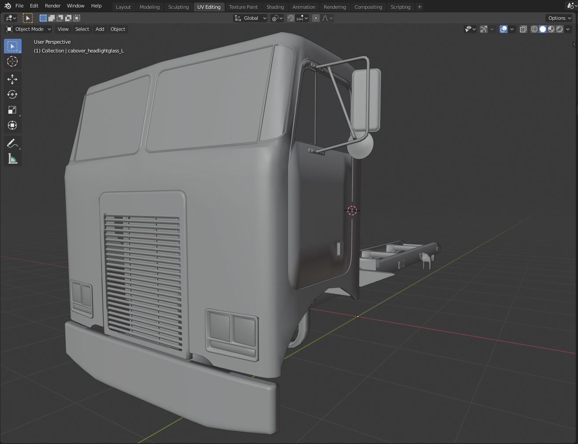Activate the 3D Cursor tool
This screenshot has height=444, width=578.
click(12, 62)
